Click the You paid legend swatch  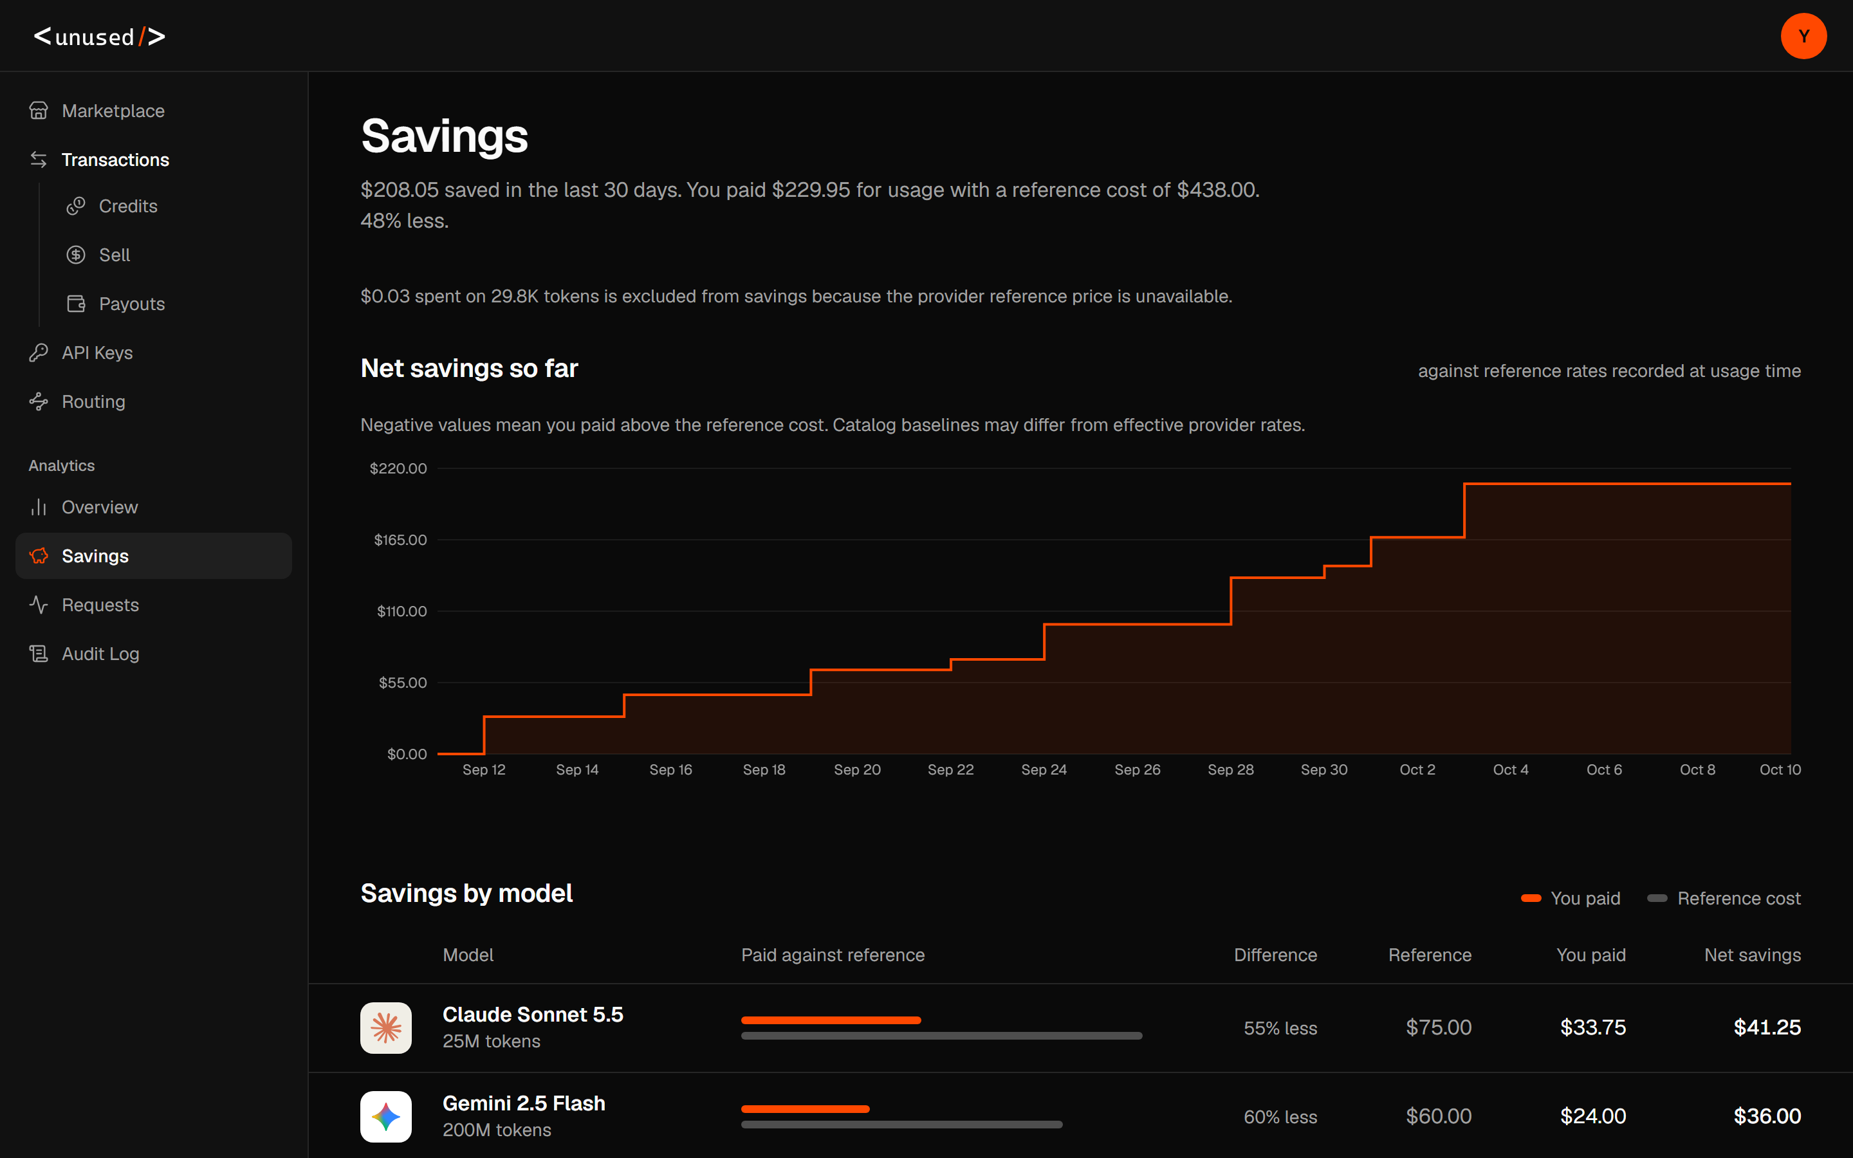[x=1531, y=898]
